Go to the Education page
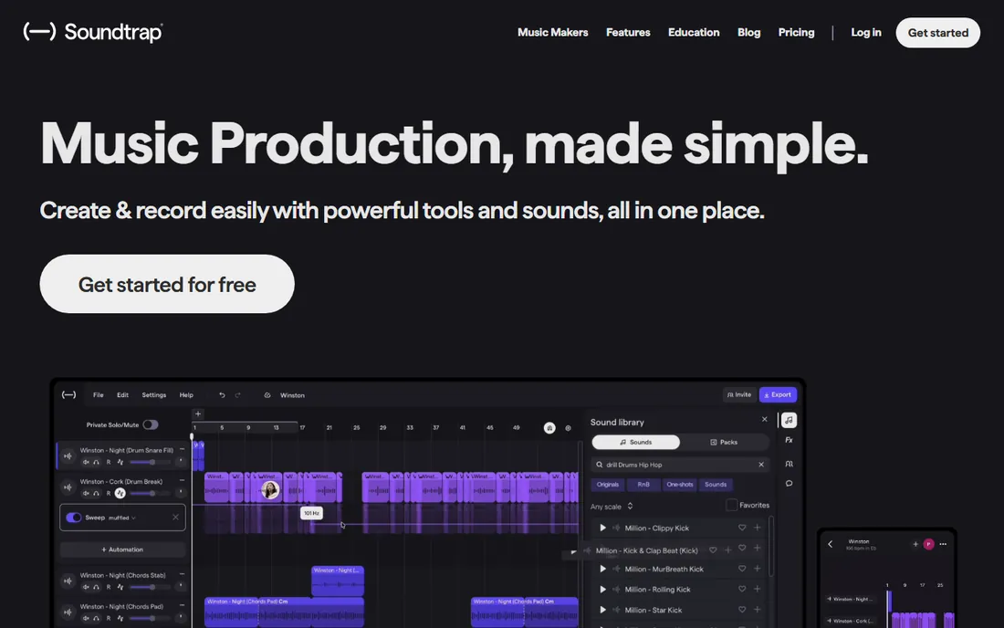Viewport: 1004px width, 628px height. pos(694,32)
